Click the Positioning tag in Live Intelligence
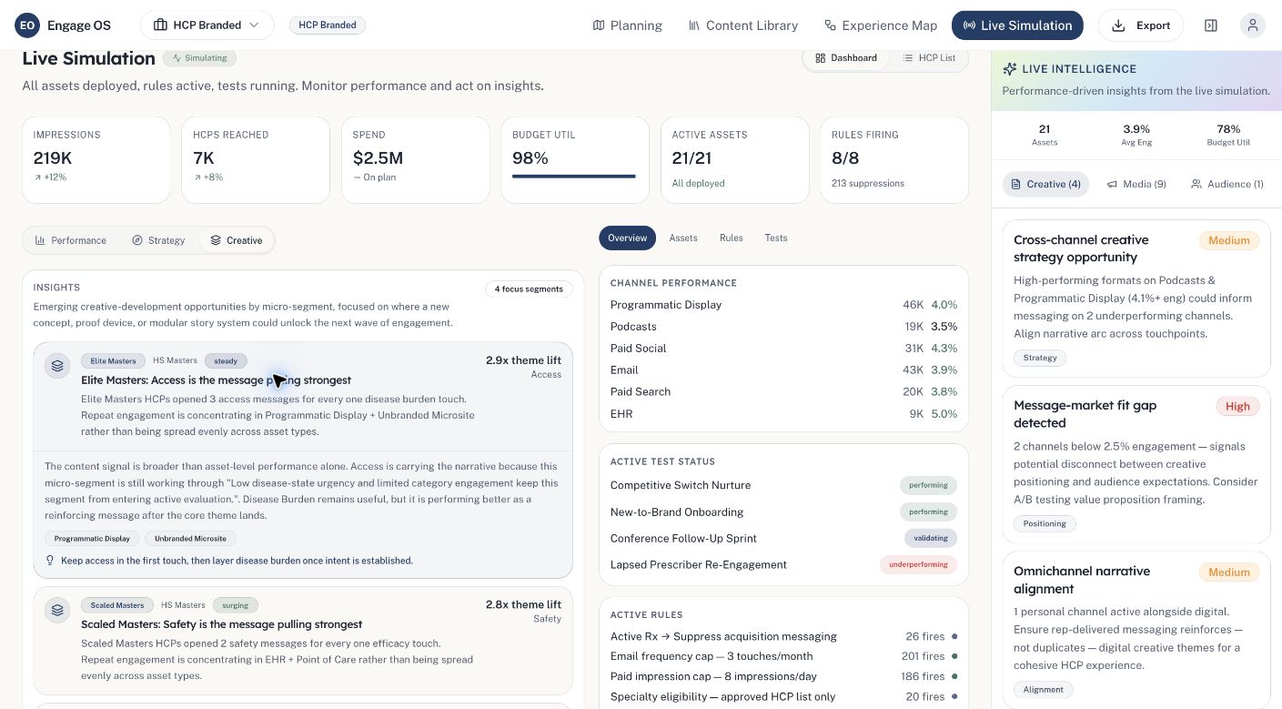 [x=1045, y=523]
